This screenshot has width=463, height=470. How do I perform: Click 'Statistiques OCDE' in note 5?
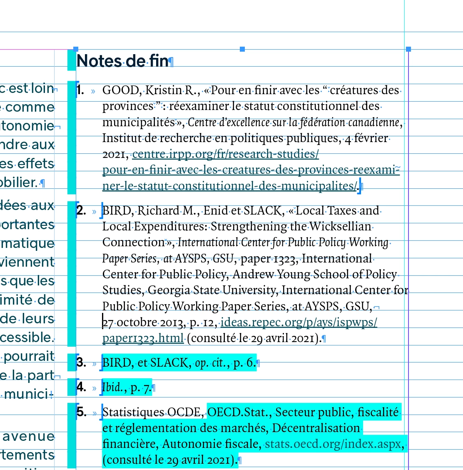(153, 412)
